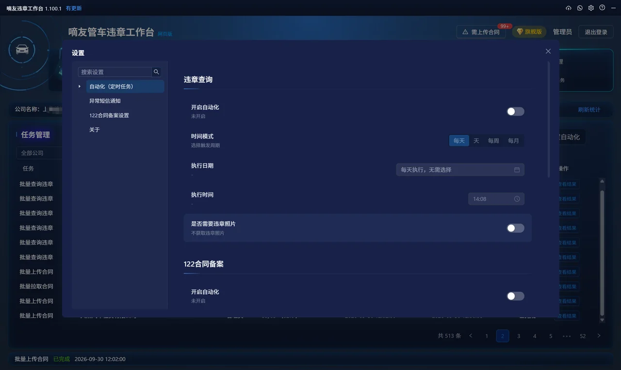Click the 任务管理 panel heading
This screenshot has height=370, width=621.
35,135
